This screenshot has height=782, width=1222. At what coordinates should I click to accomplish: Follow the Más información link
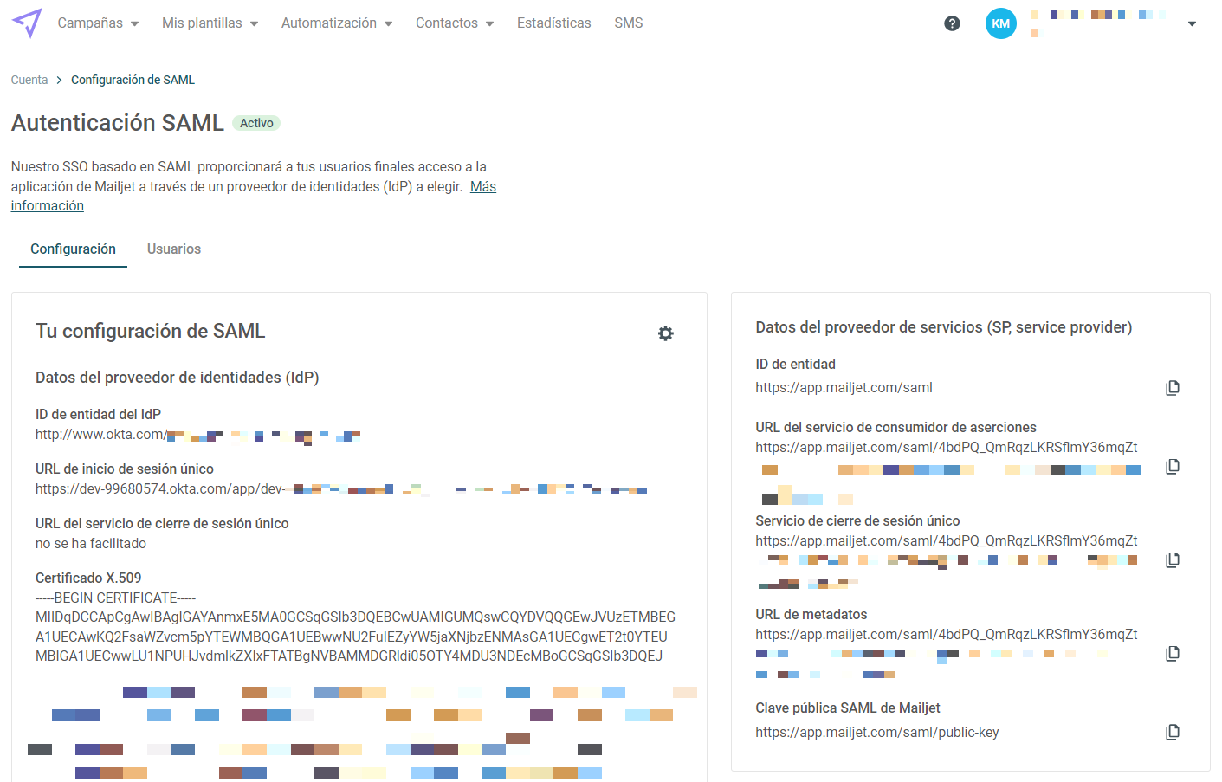click(x=482, y=187)
